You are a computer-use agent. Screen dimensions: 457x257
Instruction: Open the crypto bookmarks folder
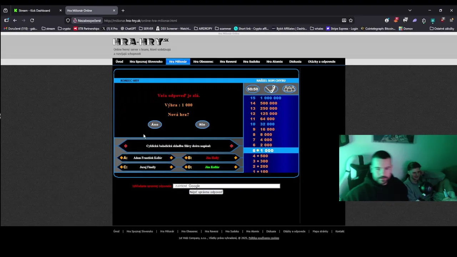pos(64,29)
